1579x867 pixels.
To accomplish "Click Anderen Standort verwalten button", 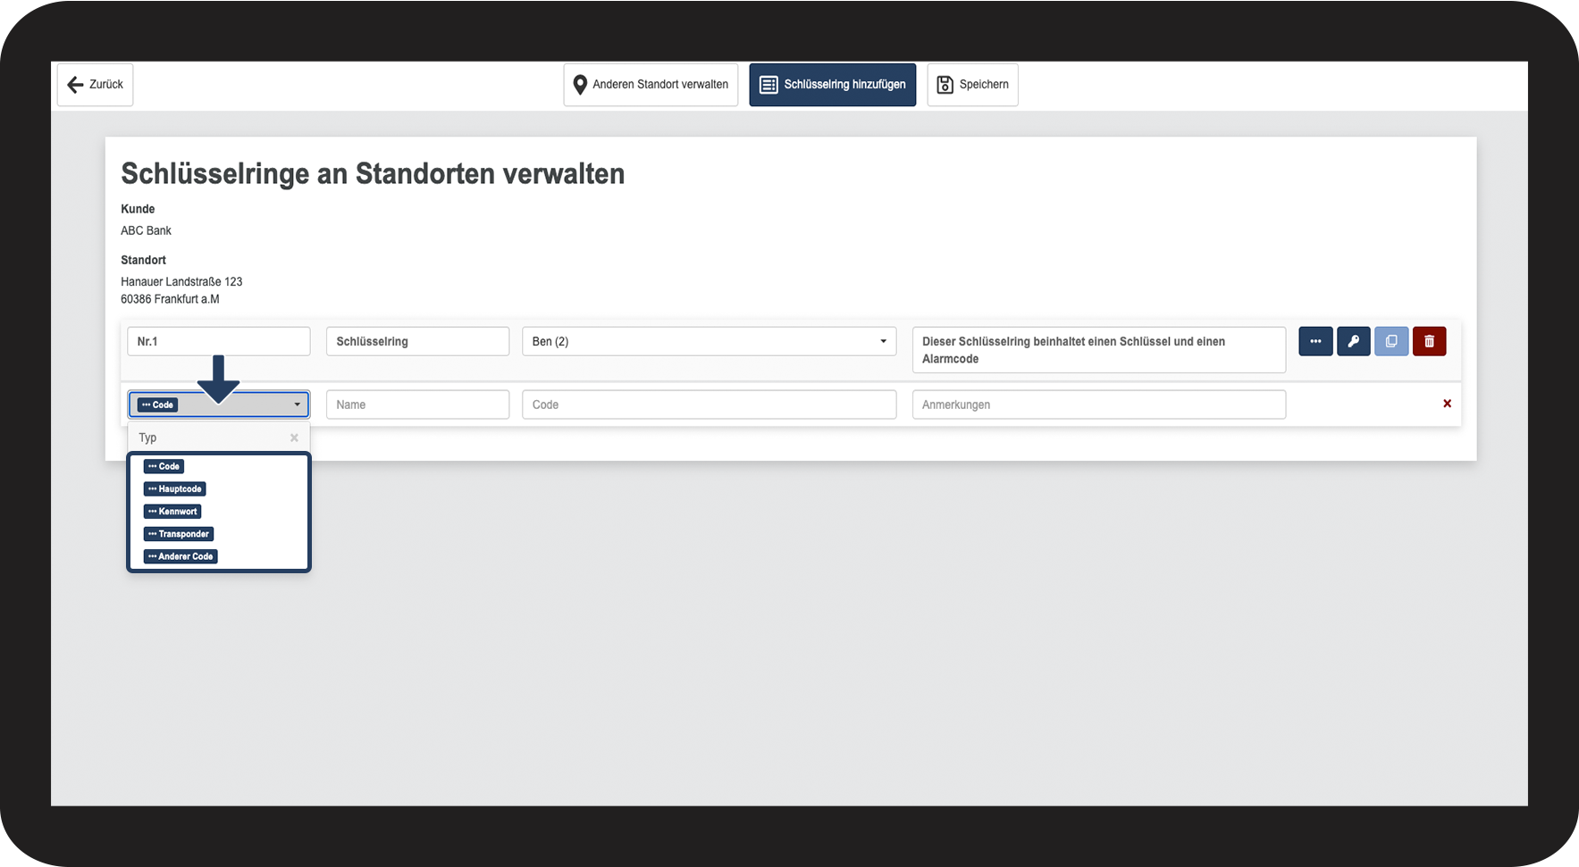I will pos(651,85).
